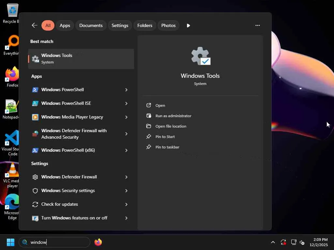Click the Windows Defender Firewall gear icon
Viewport: 334px width, 250px height.
click(35, 177)
